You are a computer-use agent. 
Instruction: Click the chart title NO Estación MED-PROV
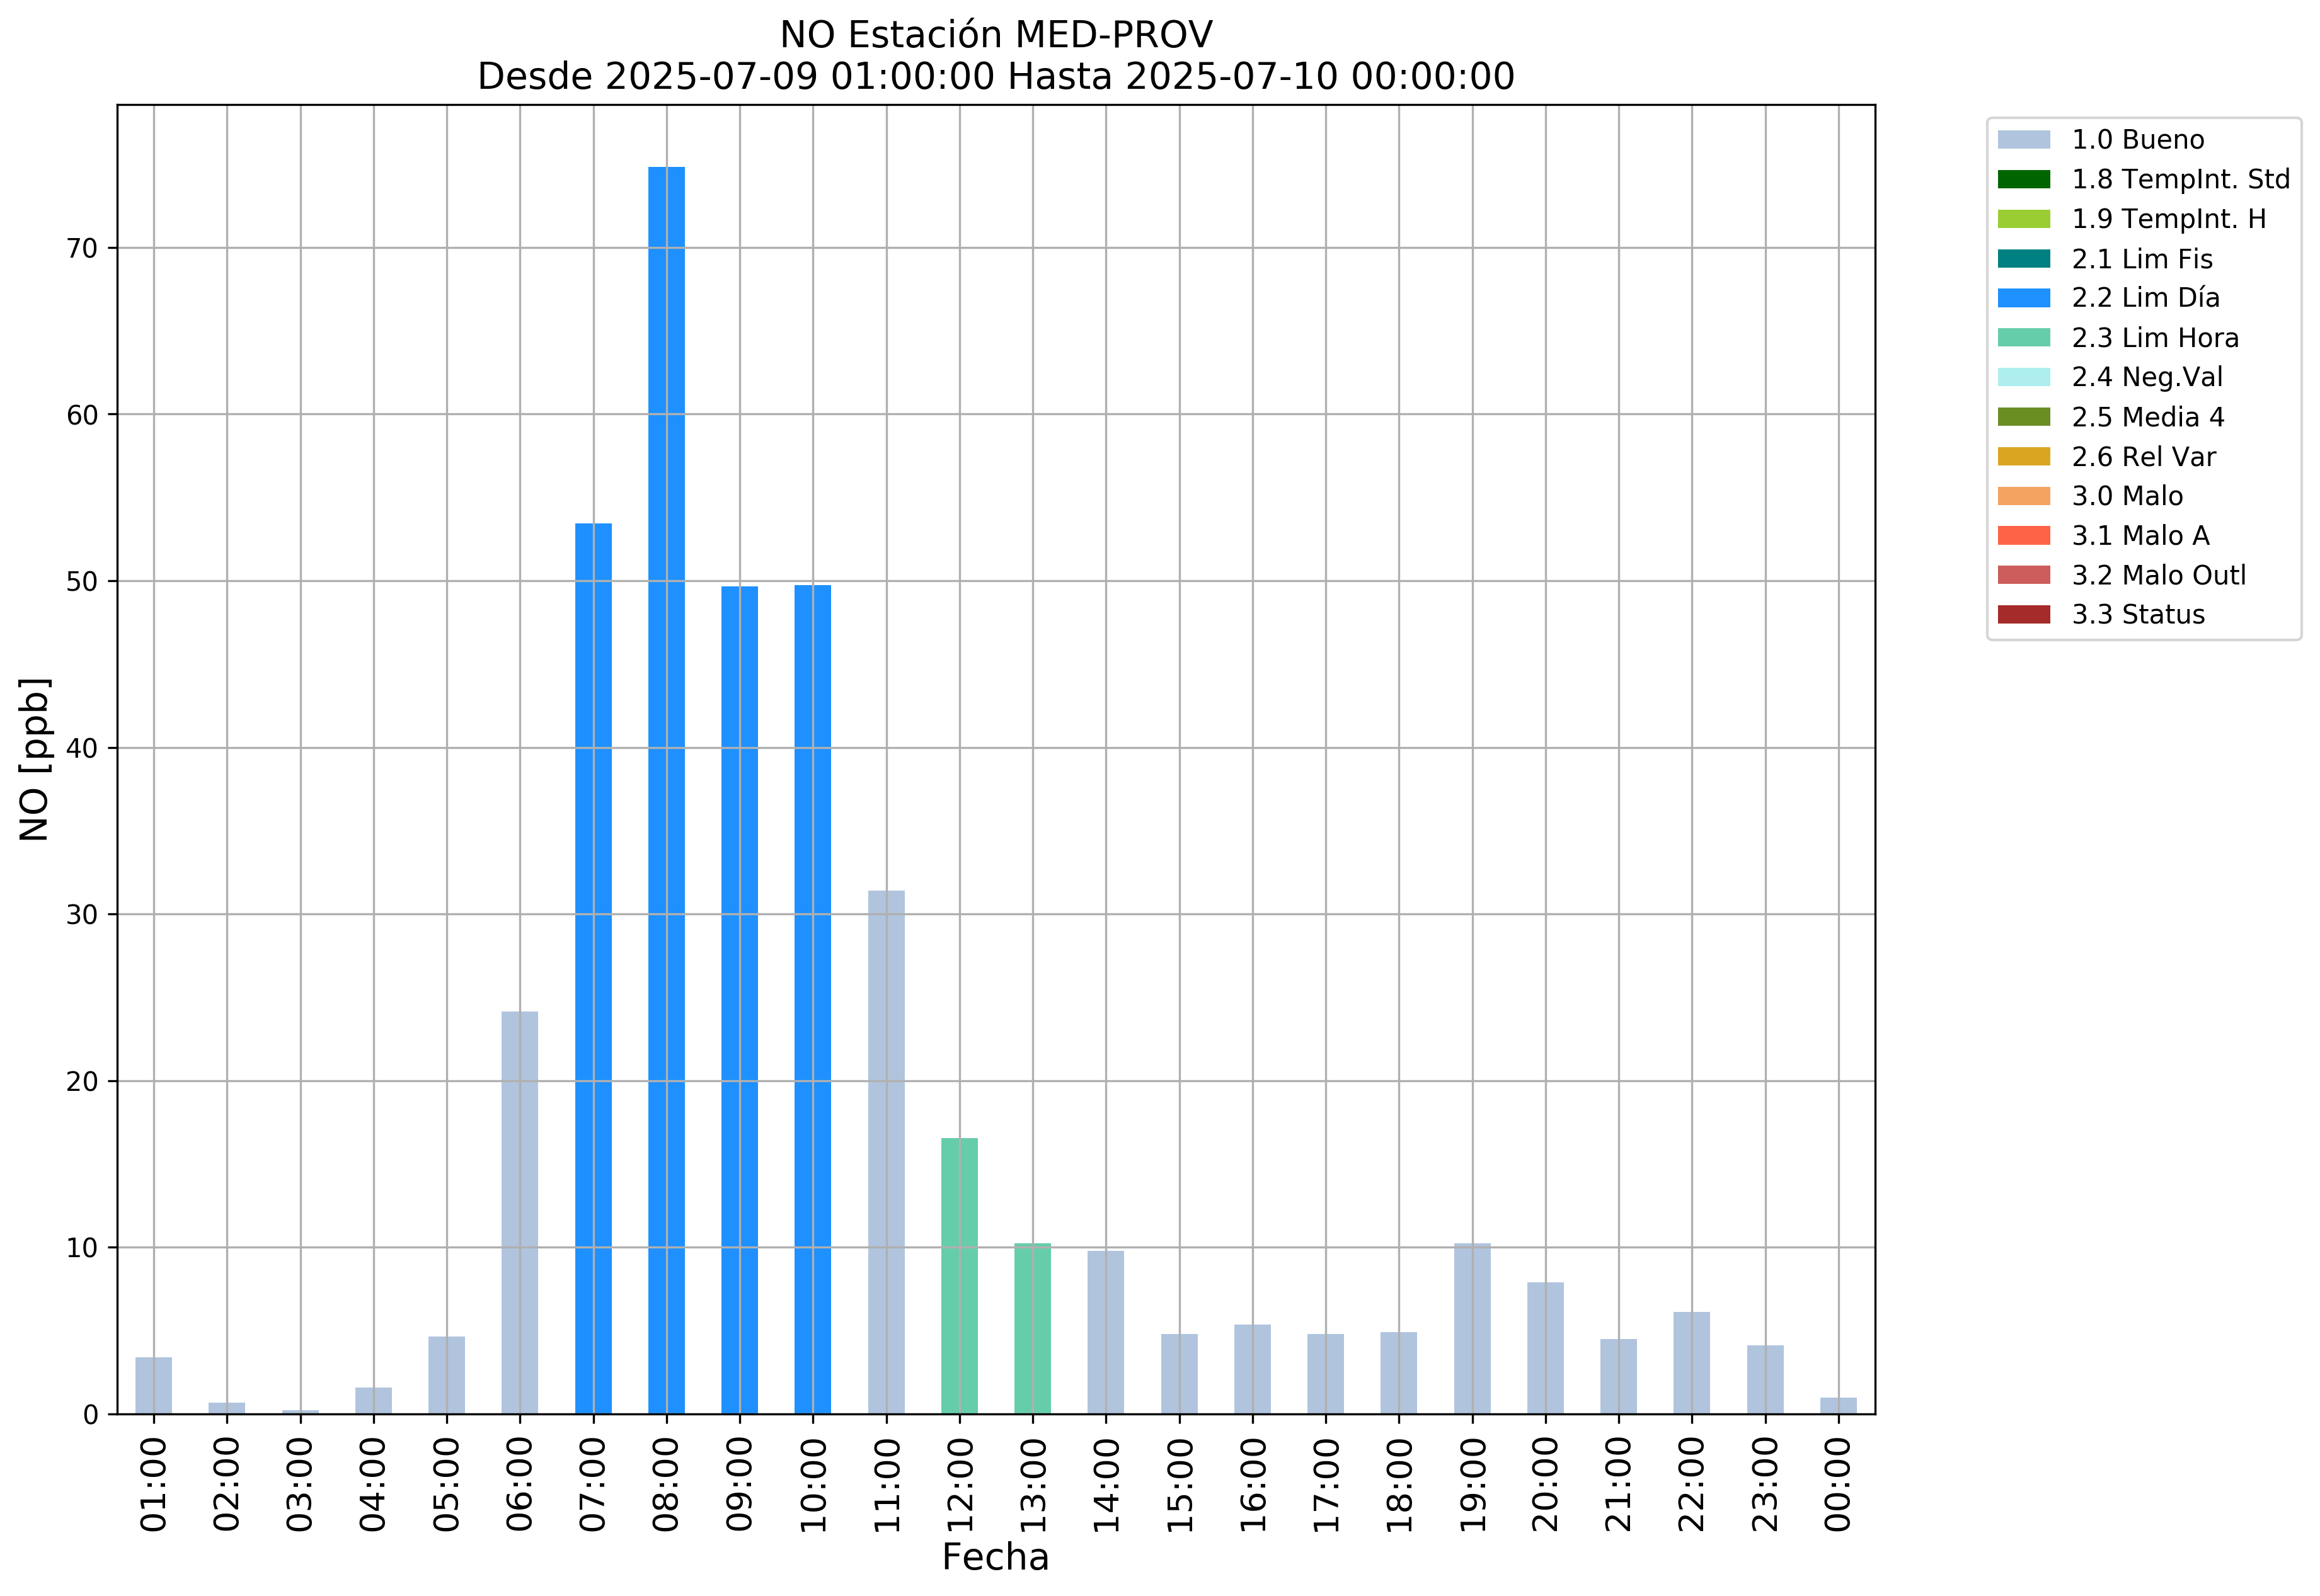pyautogui.click(x=996, y=35)
